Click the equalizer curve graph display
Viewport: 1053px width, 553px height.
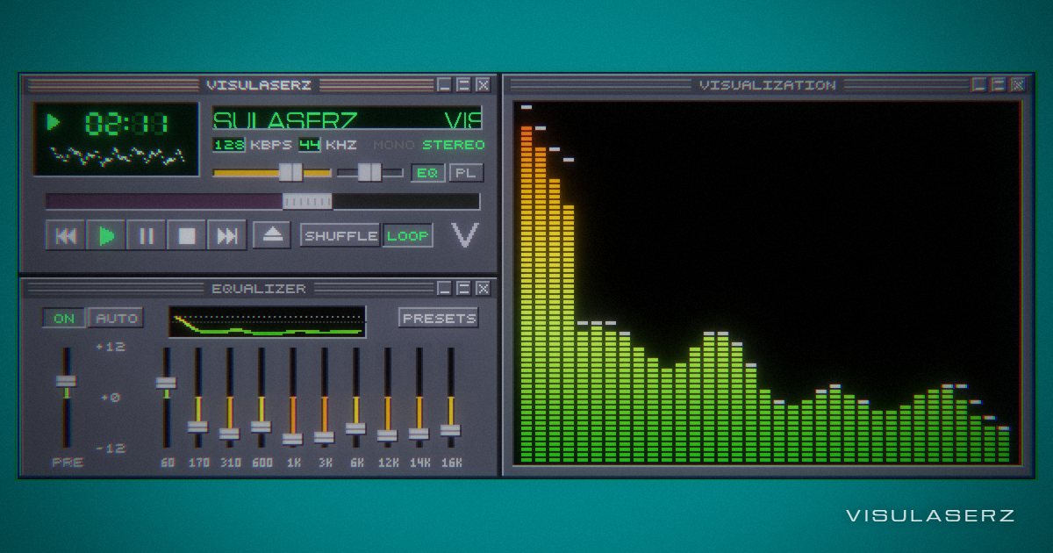click(x=268, y=321)
